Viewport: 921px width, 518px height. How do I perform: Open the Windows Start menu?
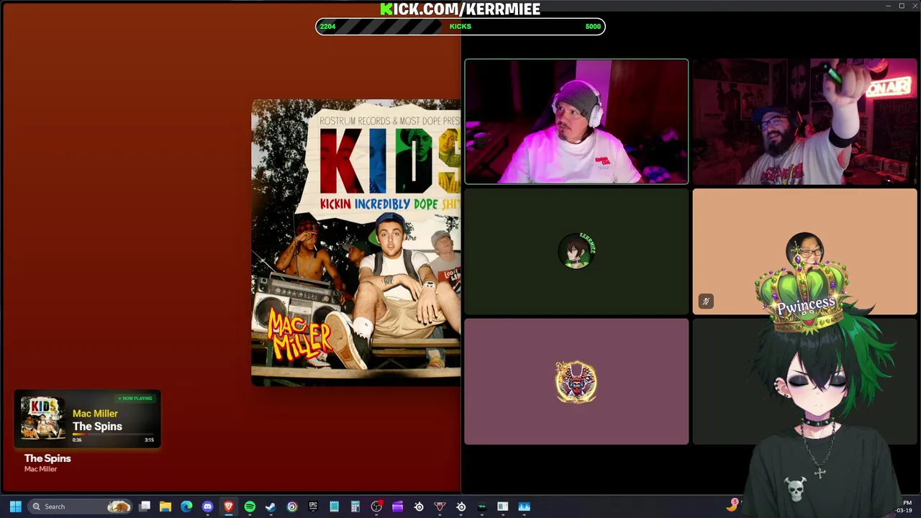(15, 506)
